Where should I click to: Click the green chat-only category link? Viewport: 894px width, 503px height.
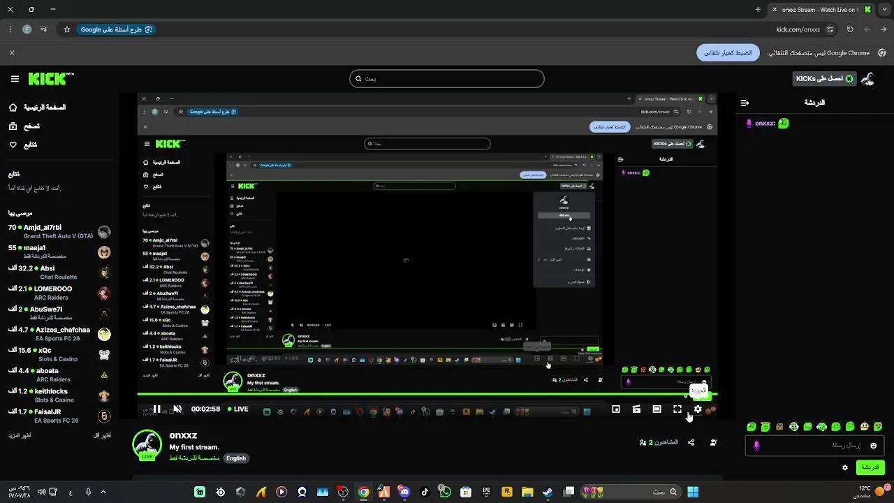[194, 458]
